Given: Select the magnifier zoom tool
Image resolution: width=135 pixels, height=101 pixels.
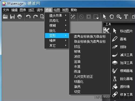Looking at the screenshot, I should pos(119,17).
